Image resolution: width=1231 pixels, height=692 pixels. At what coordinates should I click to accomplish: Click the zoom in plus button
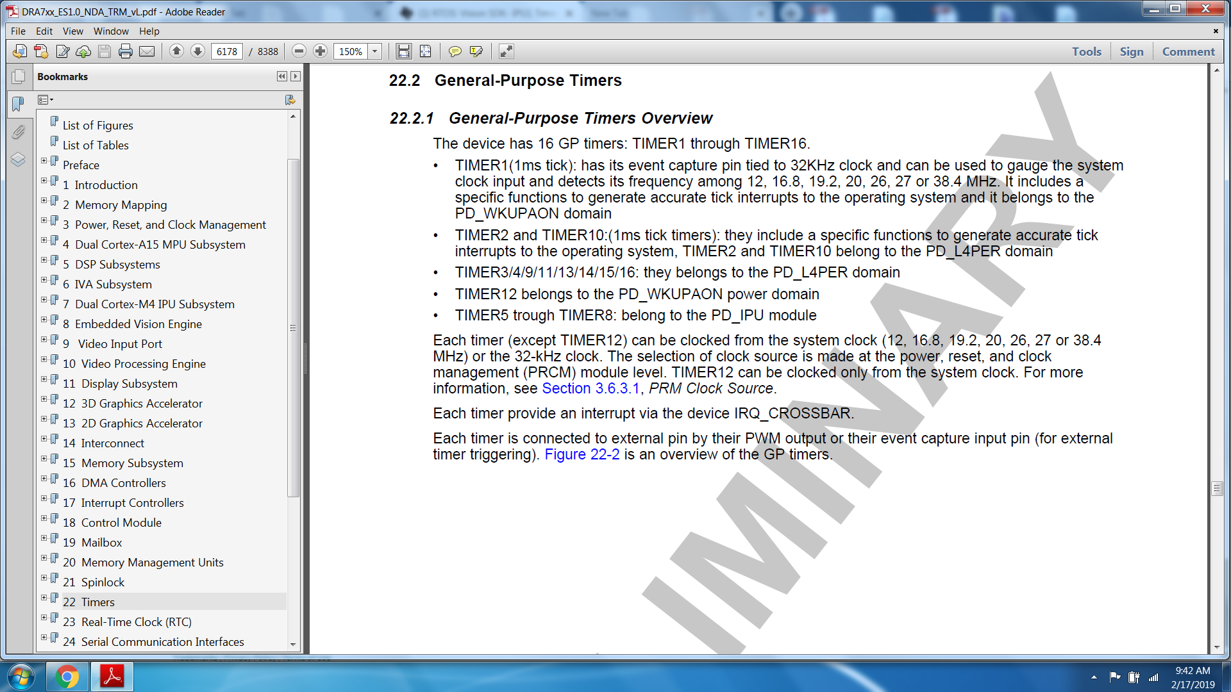pyautogui.click(x=321, y=51)
